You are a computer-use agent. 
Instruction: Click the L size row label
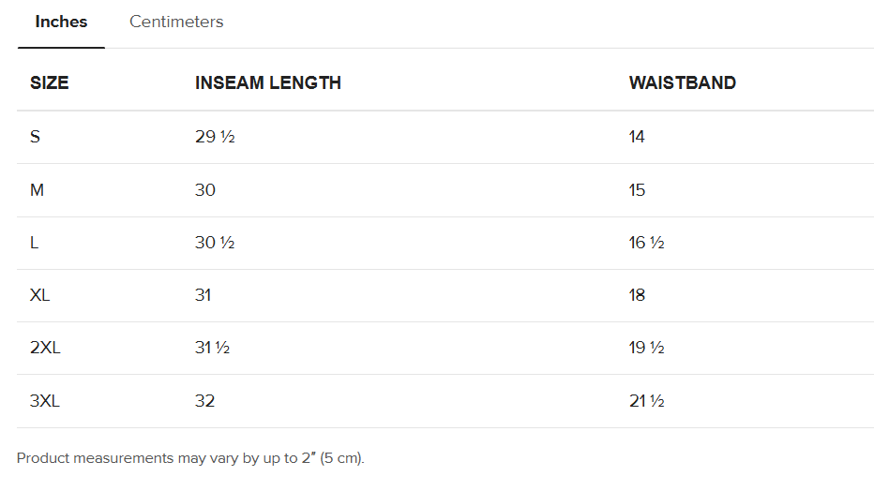[x=35, y=243]
